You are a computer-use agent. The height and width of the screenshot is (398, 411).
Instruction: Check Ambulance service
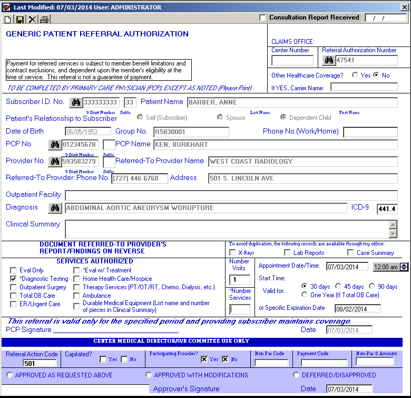click(76, 296)
